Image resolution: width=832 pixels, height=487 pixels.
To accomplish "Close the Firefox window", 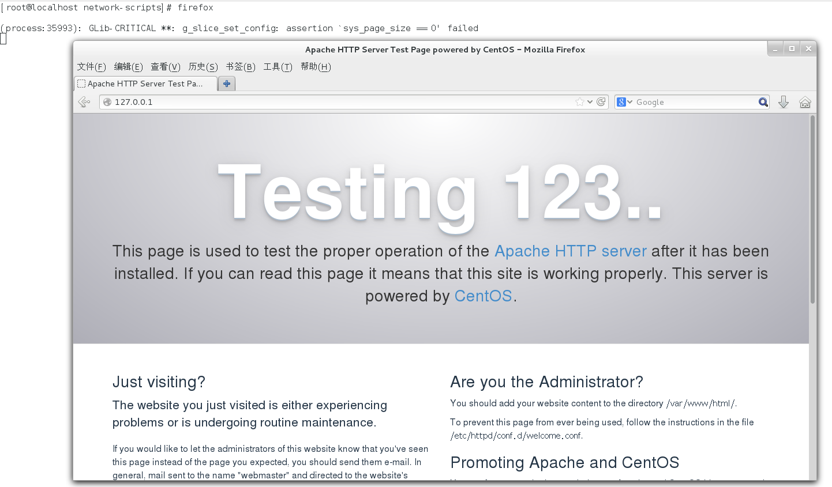I will coord(808,49).
